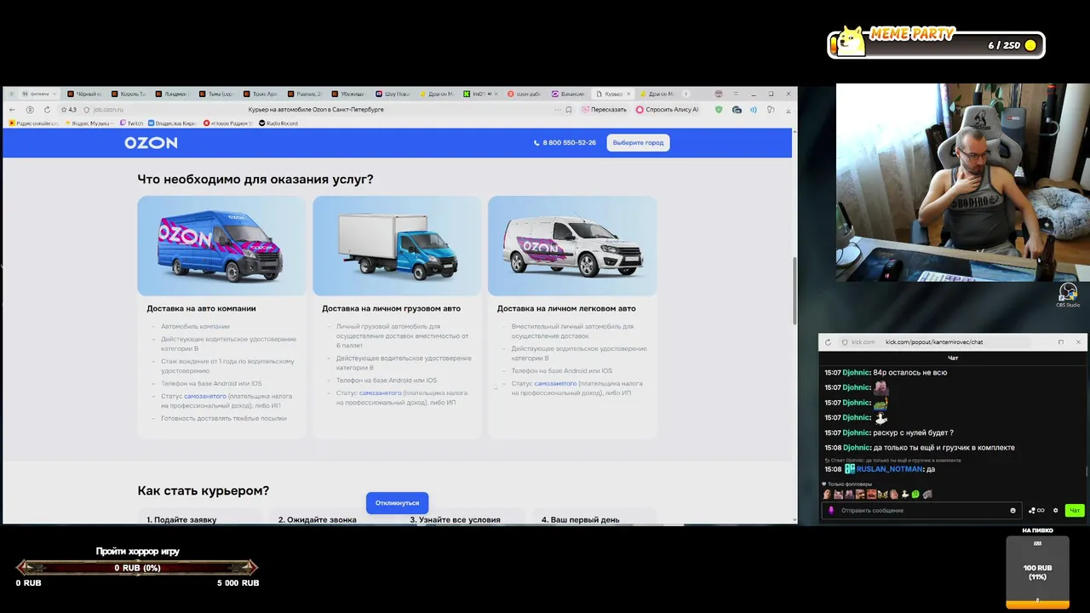The image size is (1090, 613).
Task: Switch to the 'Тьма' browser tab
Action: coord(216,94)
